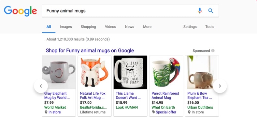257x134 pixels.
Task: Click the fox mug product image
Action: click(x=94, y=72)
